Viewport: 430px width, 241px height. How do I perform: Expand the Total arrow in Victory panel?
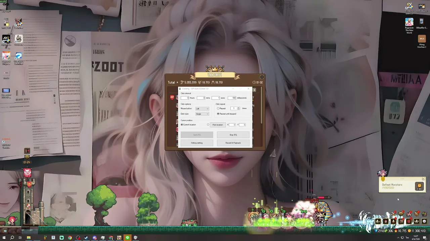(x=177, y=82)
